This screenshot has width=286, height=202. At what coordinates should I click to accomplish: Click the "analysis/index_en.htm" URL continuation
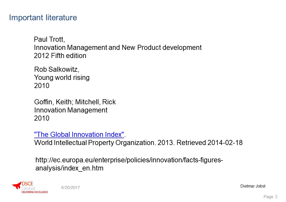(x=69, y=168)
